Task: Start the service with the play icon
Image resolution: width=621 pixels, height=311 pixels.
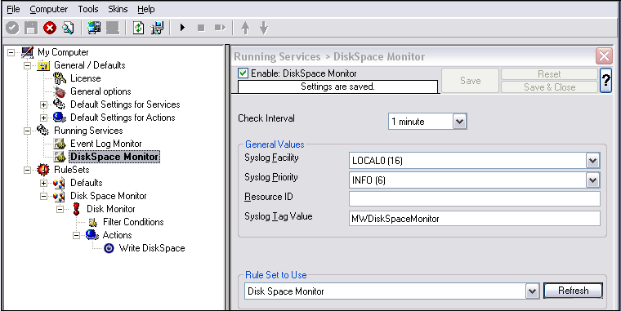Action: 182,28
